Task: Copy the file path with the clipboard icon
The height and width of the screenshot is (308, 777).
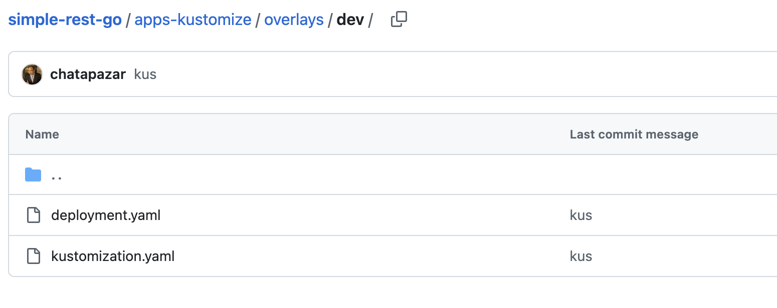Action: pos(399,19)
